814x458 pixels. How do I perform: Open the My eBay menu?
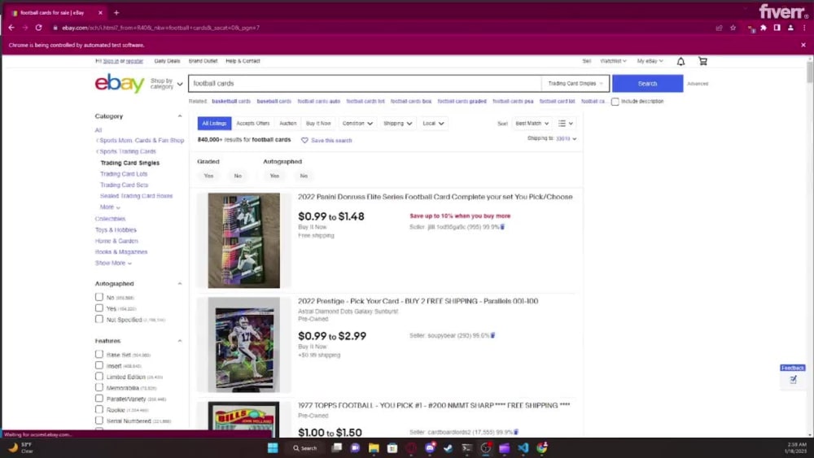tap(650, 61)
